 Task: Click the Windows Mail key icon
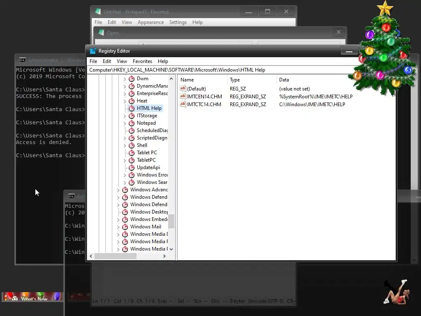125,227
